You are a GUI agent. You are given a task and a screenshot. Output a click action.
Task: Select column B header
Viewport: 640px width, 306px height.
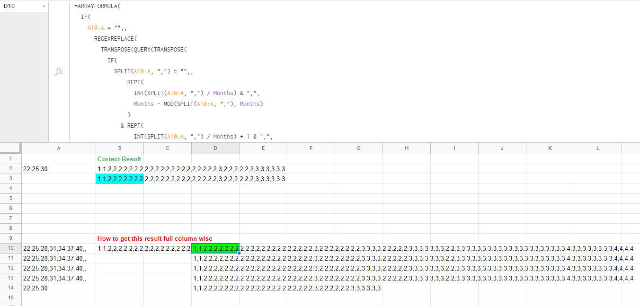point(120,148)
